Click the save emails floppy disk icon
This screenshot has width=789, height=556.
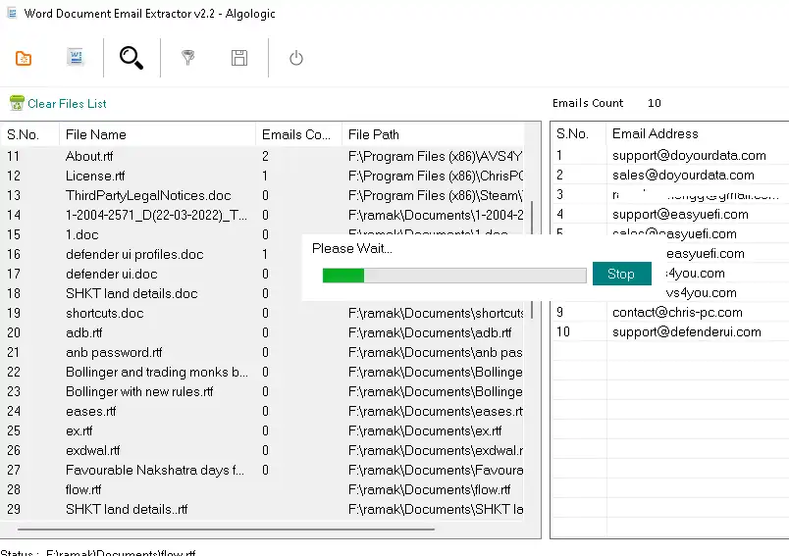(x=238, y=58)
